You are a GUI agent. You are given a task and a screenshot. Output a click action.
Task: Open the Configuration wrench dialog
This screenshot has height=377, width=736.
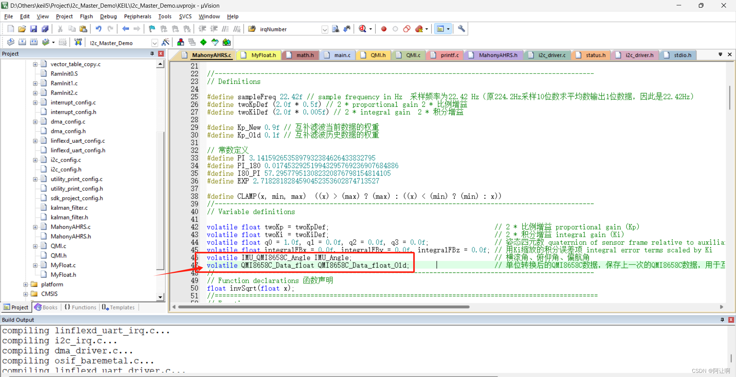click(x=461, y=29)
